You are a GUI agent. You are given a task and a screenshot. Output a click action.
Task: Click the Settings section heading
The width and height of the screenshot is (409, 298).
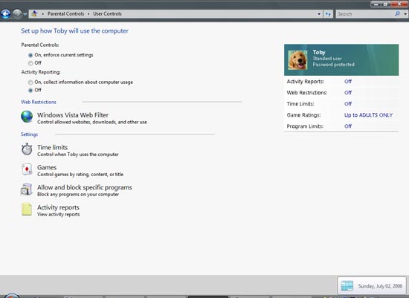[x=29, y=135]
